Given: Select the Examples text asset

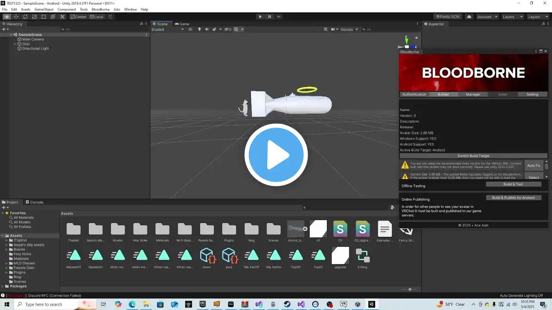Looking at the screenshot, I should [x=385, y=232].
